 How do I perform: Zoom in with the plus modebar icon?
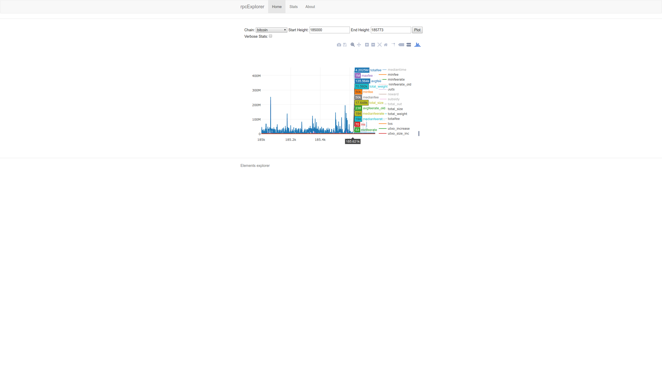click(x=367, y=45)
